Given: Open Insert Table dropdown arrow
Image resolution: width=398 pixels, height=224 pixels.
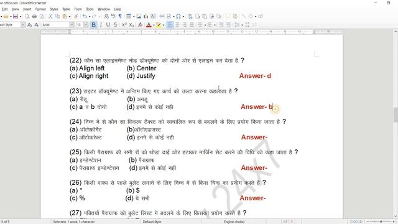Looking at the screenshot, I should point(134,17).
